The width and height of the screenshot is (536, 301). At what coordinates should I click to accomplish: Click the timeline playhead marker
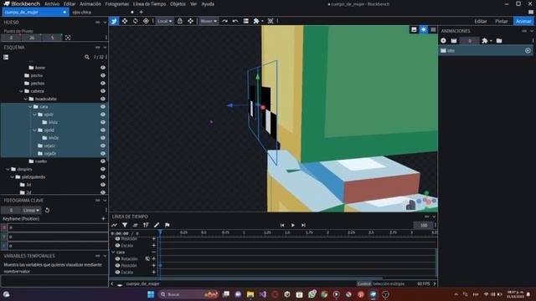pos(160,232)
